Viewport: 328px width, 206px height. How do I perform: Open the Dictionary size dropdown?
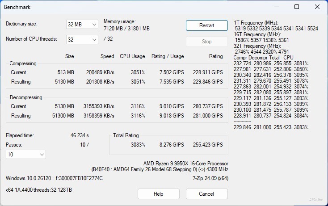[x=82, y=24]
